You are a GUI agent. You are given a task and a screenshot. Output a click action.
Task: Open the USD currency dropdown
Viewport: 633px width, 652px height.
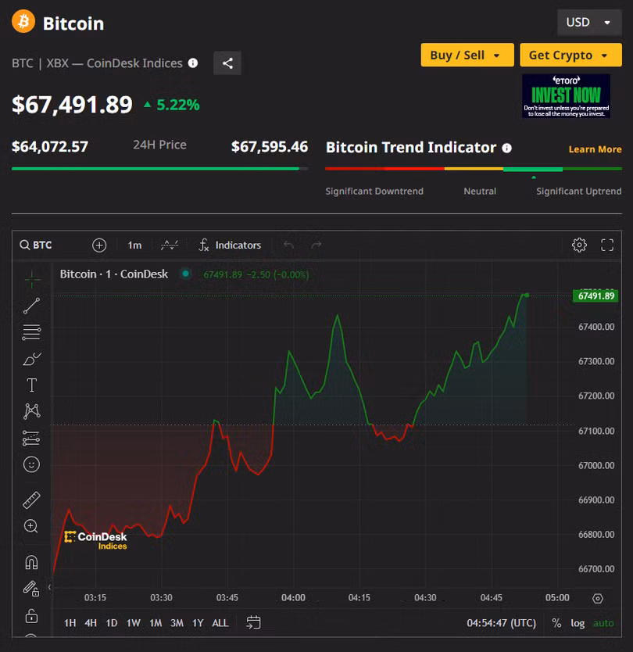click(x=588, y=22)
